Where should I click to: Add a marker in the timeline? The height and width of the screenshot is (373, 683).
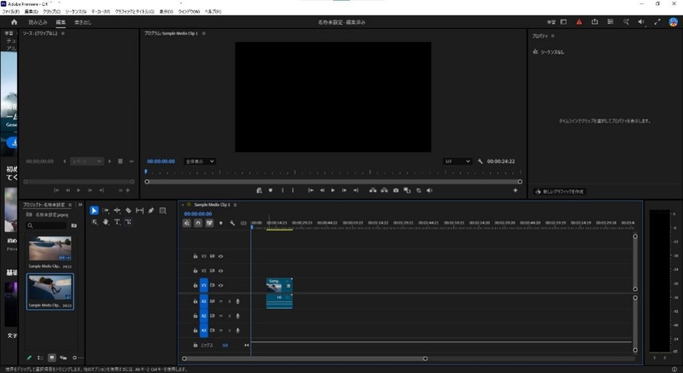(221, 224)
